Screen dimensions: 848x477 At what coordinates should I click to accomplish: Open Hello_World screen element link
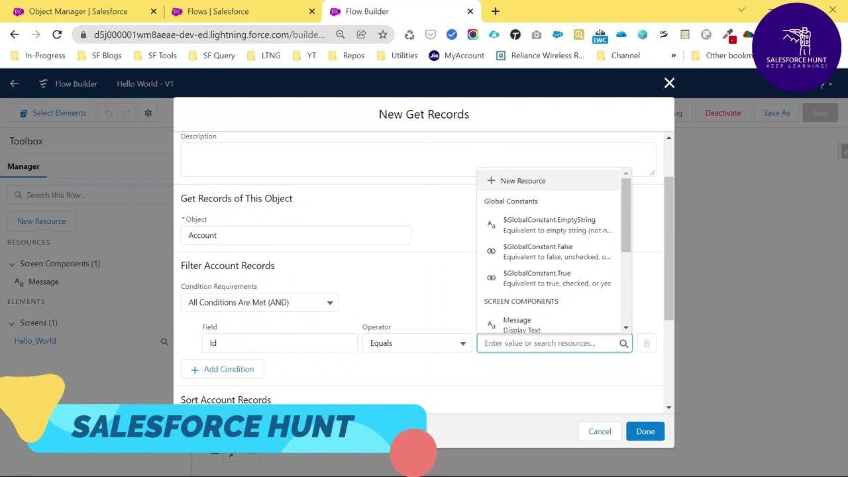(35, 341)
